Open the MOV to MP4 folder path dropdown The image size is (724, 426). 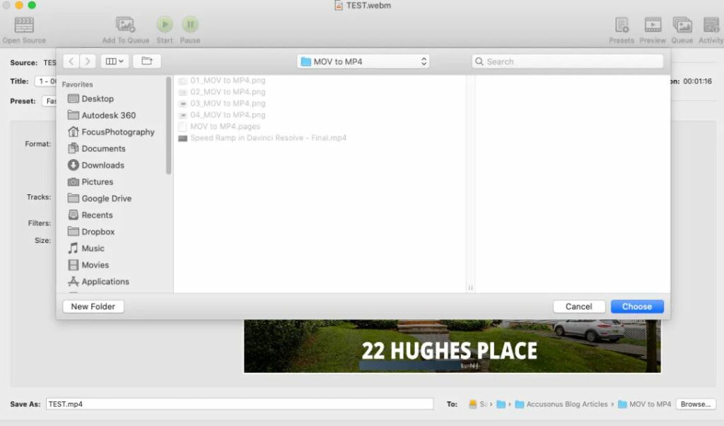pos(363,61)
